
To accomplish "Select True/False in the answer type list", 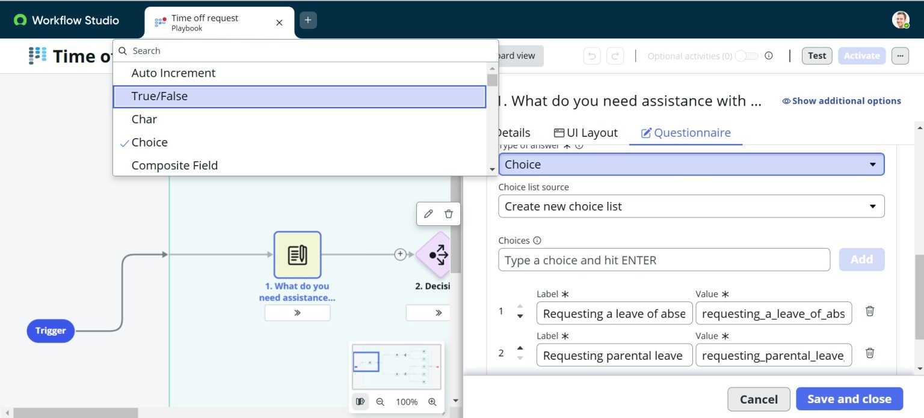I will tap(299, 95).
